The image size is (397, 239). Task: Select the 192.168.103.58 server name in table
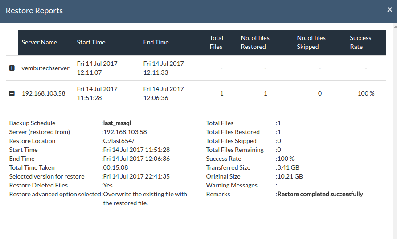pos(44,93)
